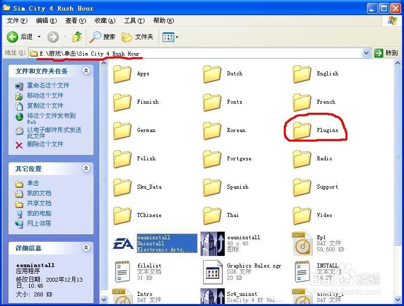404x306 pixels.
Task: Collapse the 文件和文件夹任务 panel
Action: coord(86,70)
